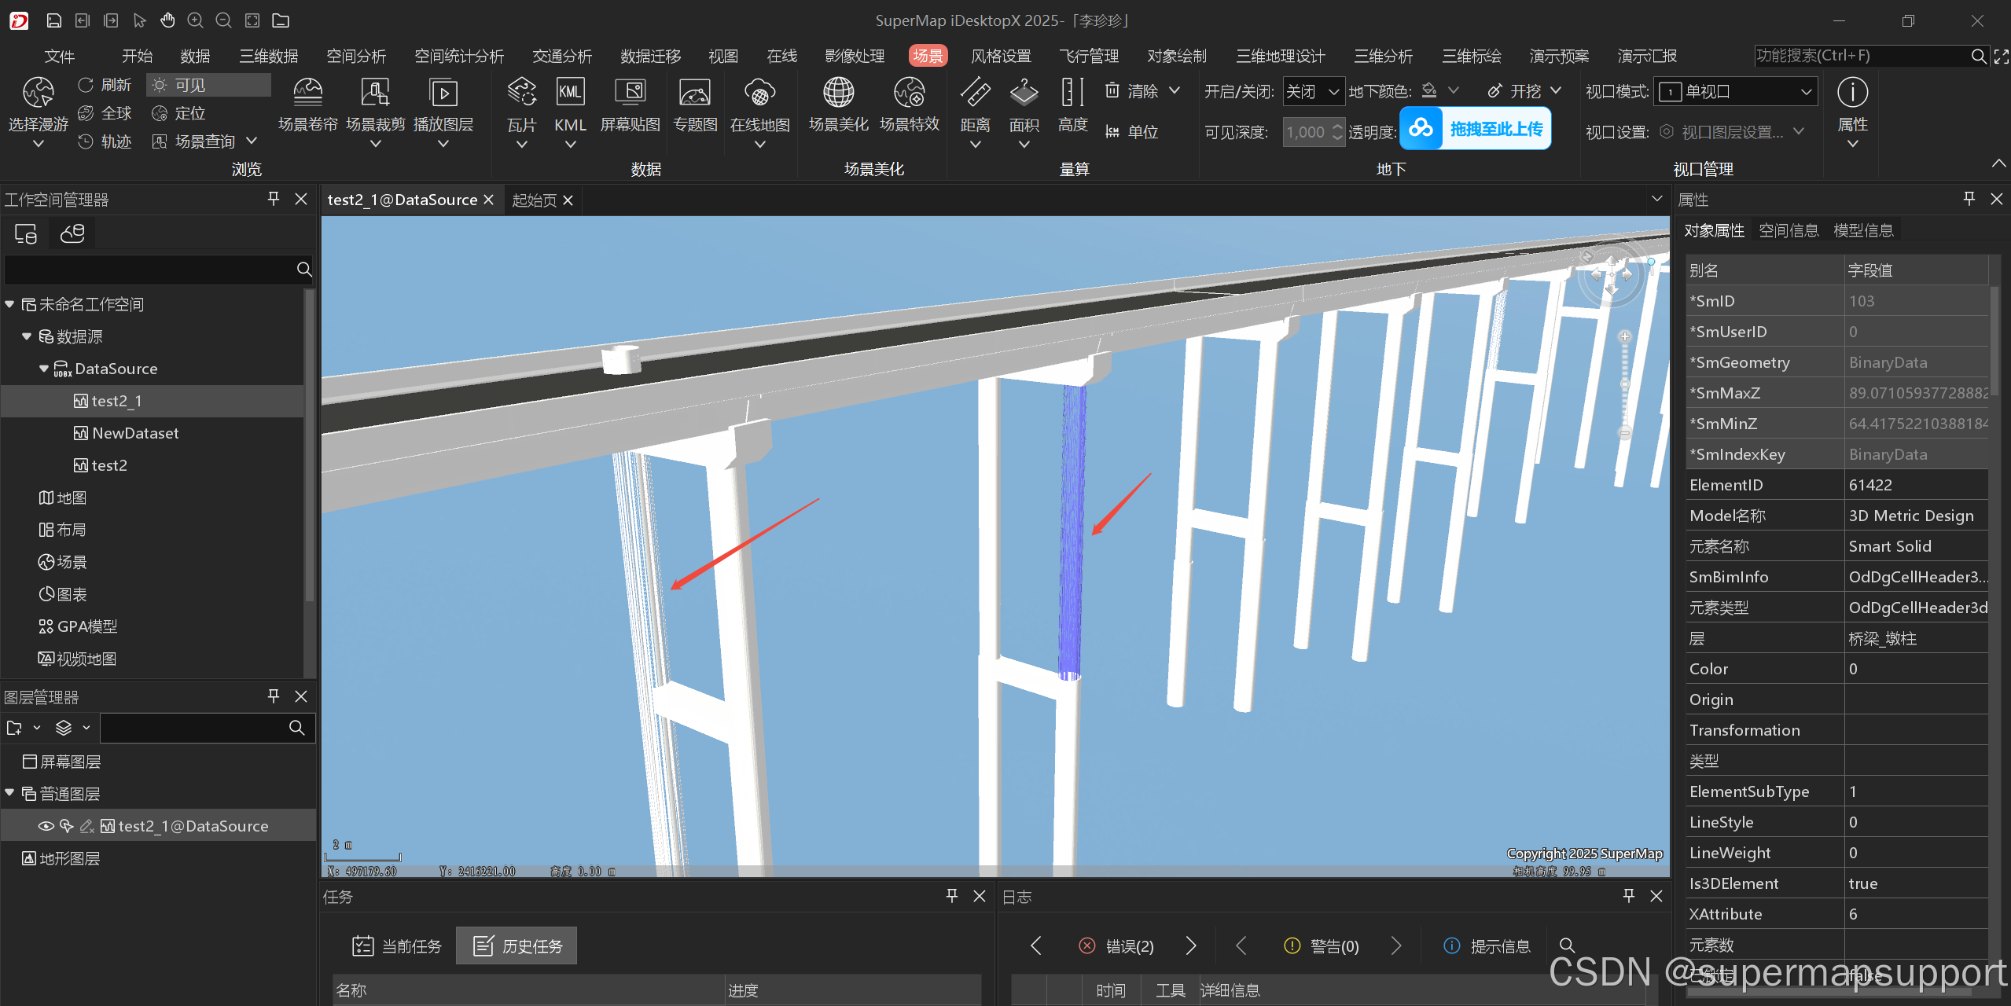Click the scene zoom slider handle
The height and width of the screenshot is (1006, 2011).
[1624, 384]
